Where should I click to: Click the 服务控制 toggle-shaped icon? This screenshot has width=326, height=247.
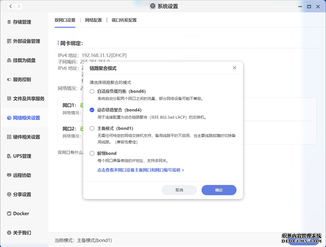[x=9, y=79]
